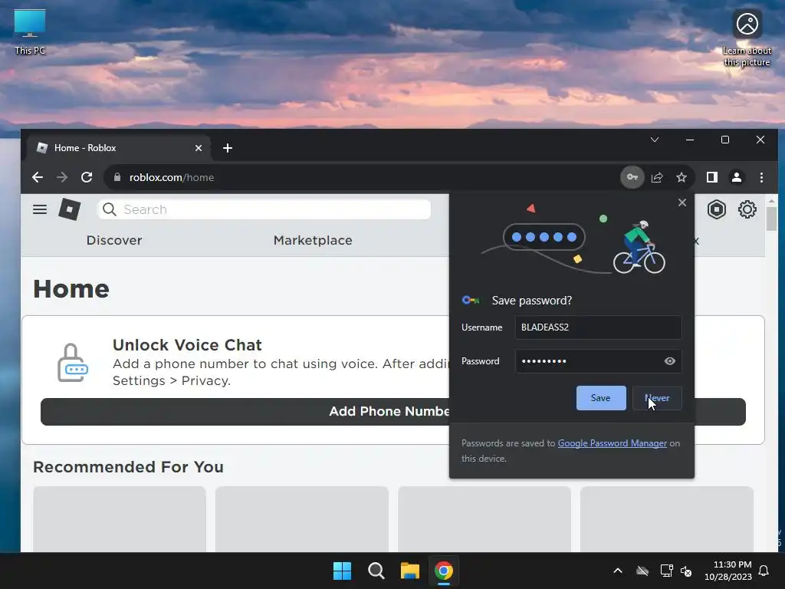The width and height of the screenshot is (785, 589).
Task: Open Google Password Manager link
Action: pyautogui.click(x=613, y=443)
